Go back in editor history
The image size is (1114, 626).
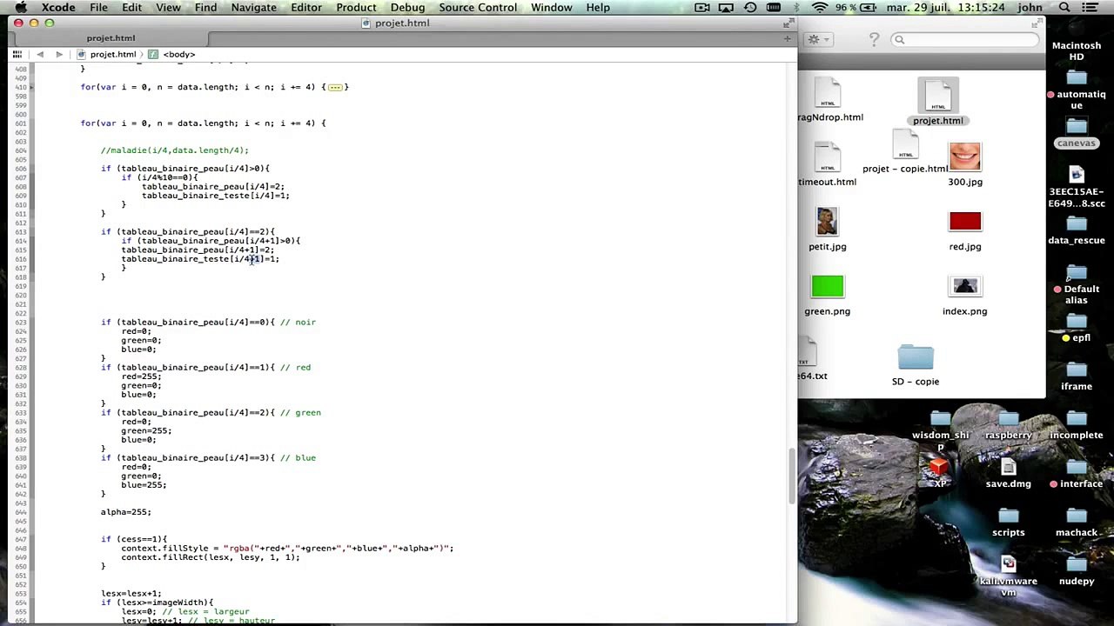tap(40, 54)
